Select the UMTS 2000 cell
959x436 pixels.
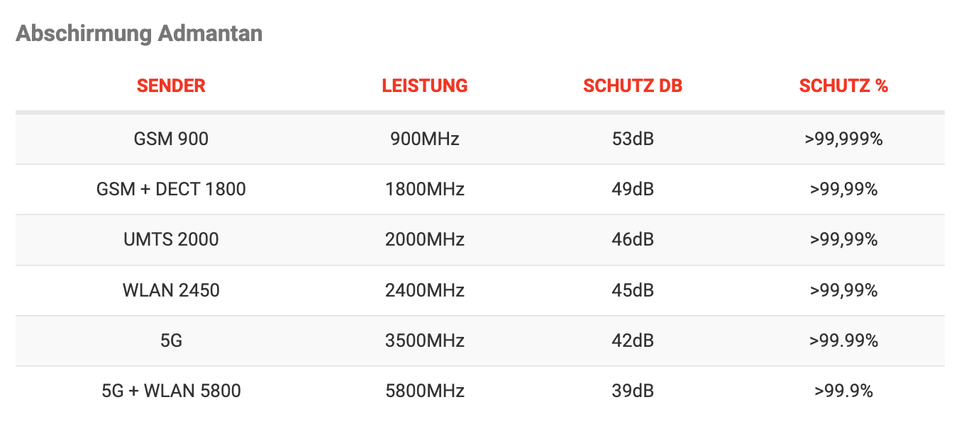pos(171,239)
